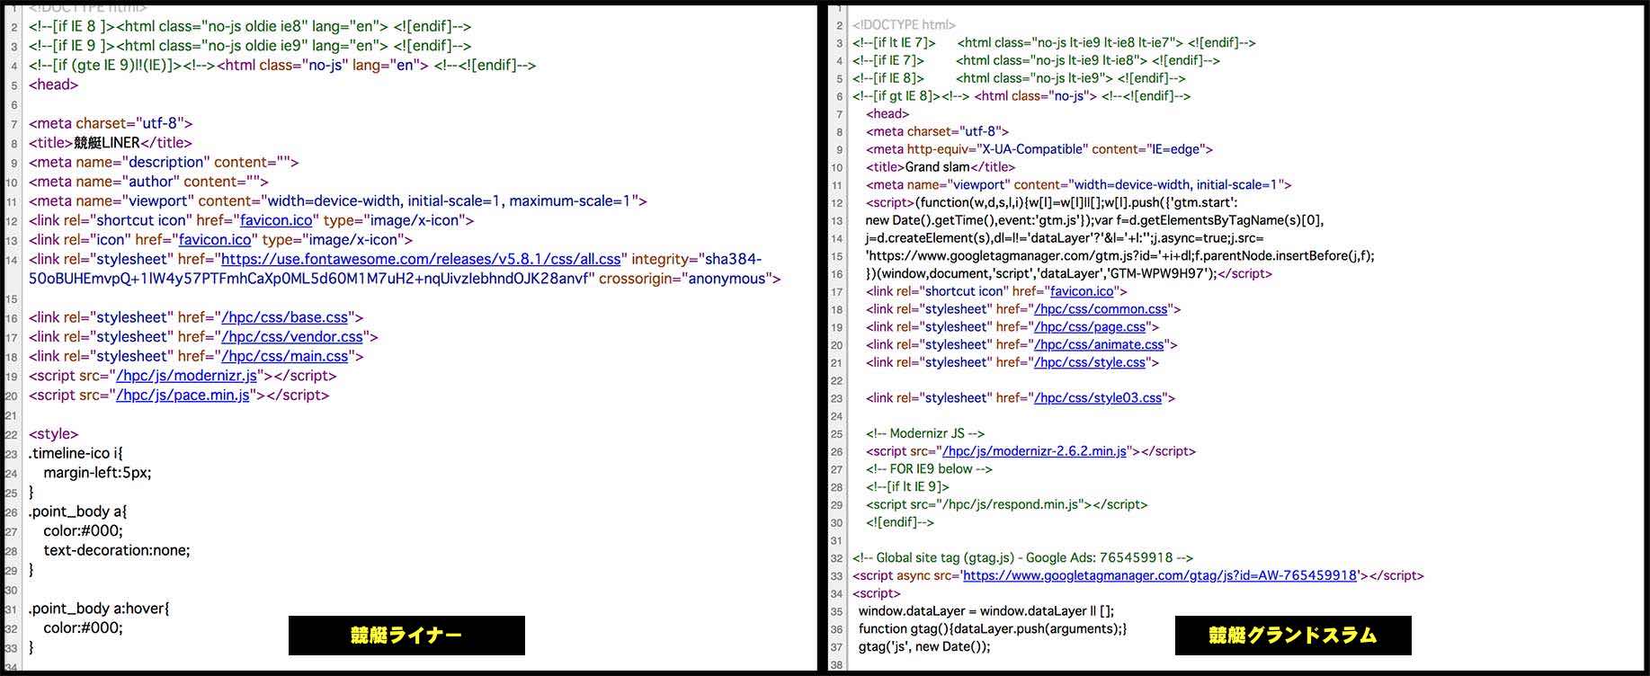
Task: Open the /hpc/js/modernizr.js script link
Action: pyautogui.click(x=187, y=376)
